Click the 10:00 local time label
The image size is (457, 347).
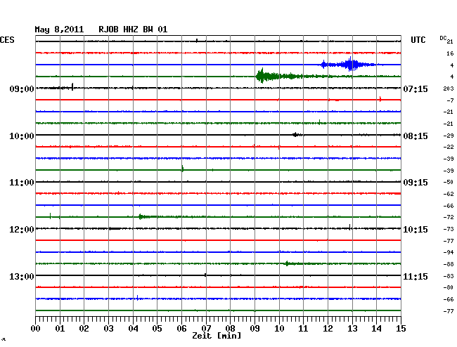point(22,136)
